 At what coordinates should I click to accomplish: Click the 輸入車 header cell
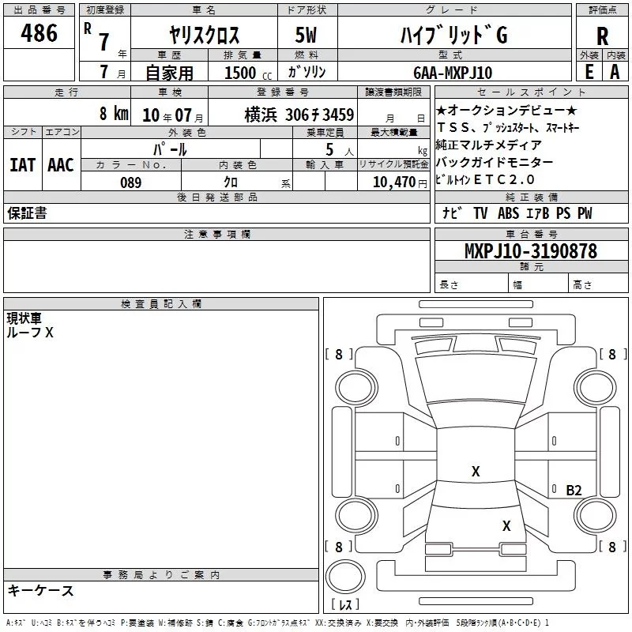(325, 164)
